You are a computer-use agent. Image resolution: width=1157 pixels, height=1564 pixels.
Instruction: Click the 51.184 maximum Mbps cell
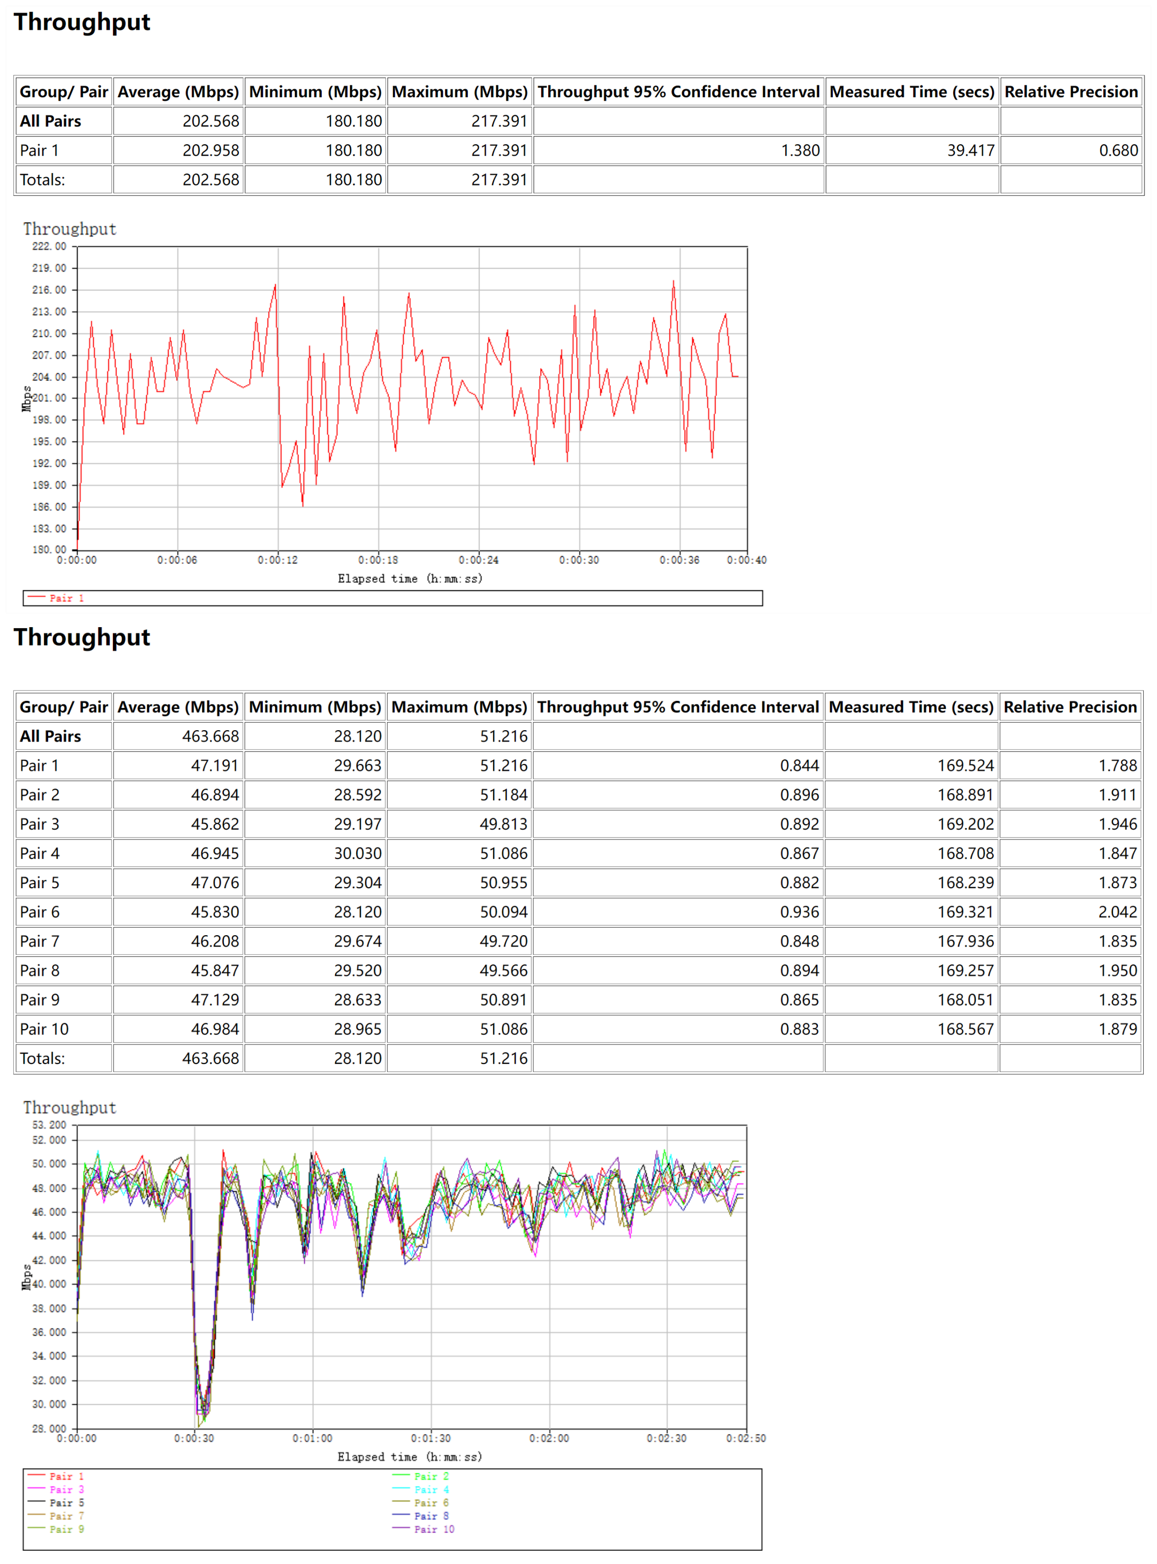(503, 795)
